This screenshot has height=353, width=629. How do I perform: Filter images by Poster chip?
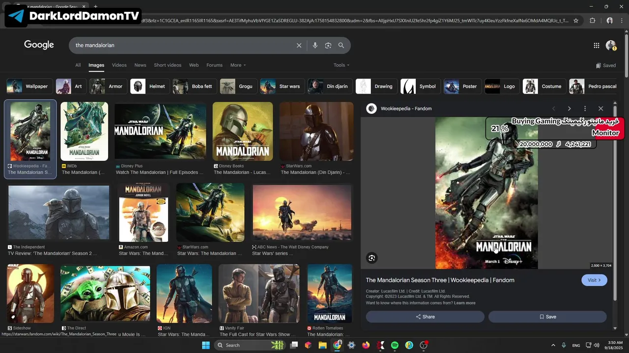click(x=462, y=86)
